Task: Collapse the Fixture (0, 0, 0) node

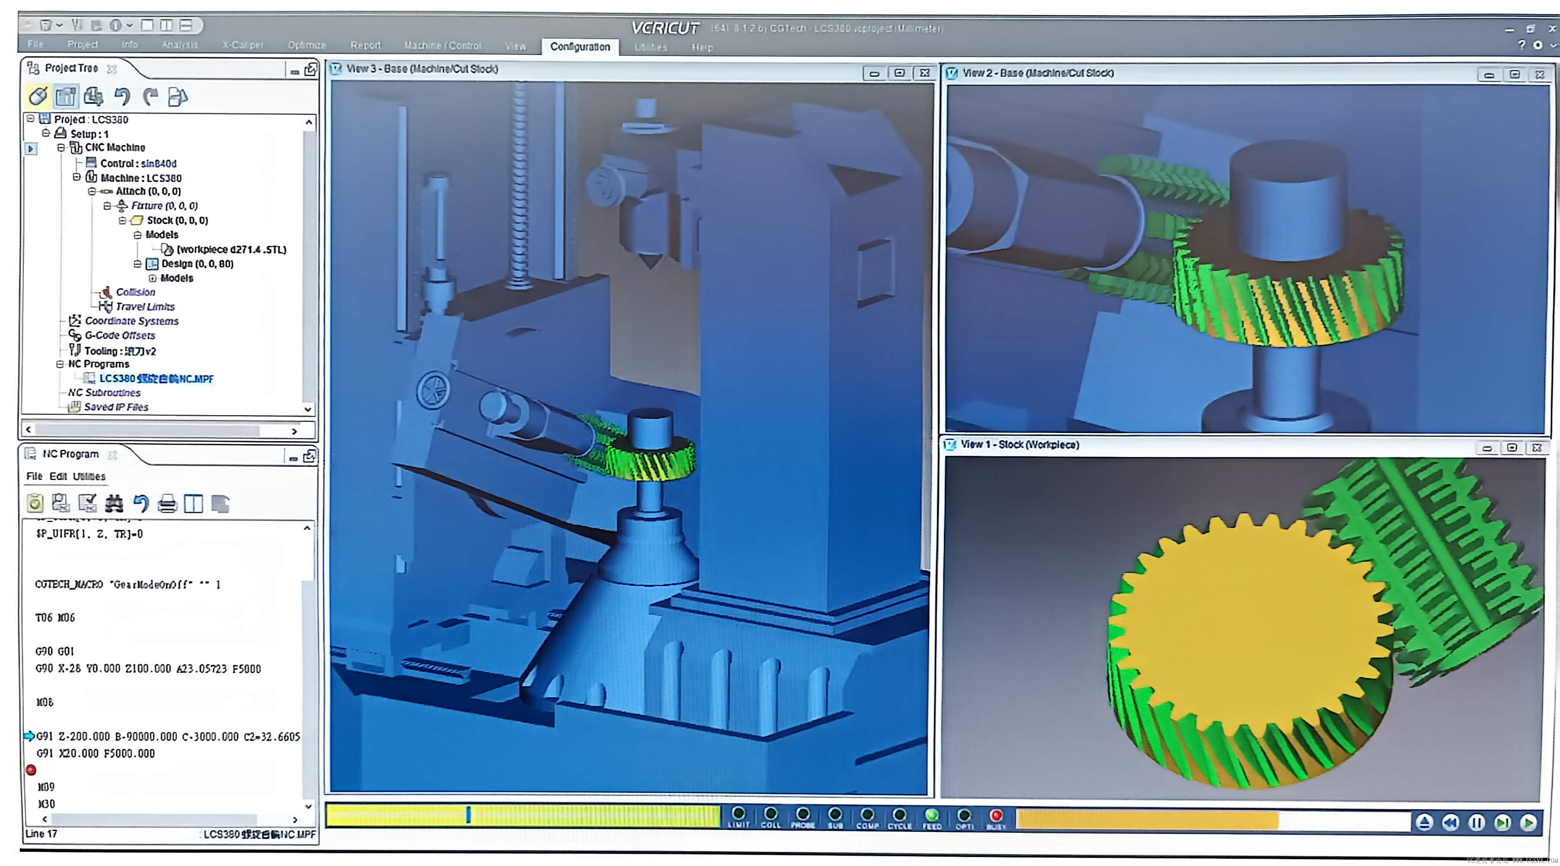Action: click(107, 206)
